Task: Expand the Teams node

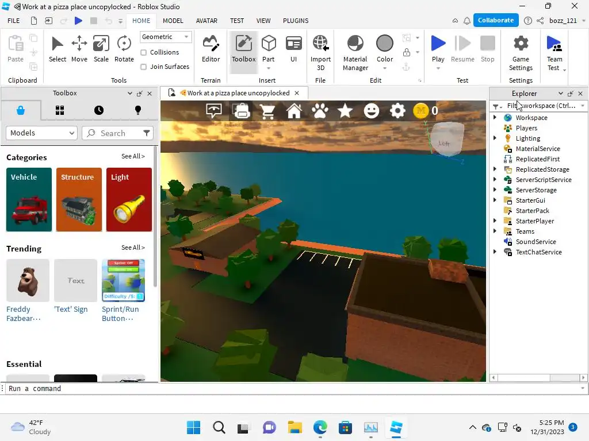Action: [495, 231]
